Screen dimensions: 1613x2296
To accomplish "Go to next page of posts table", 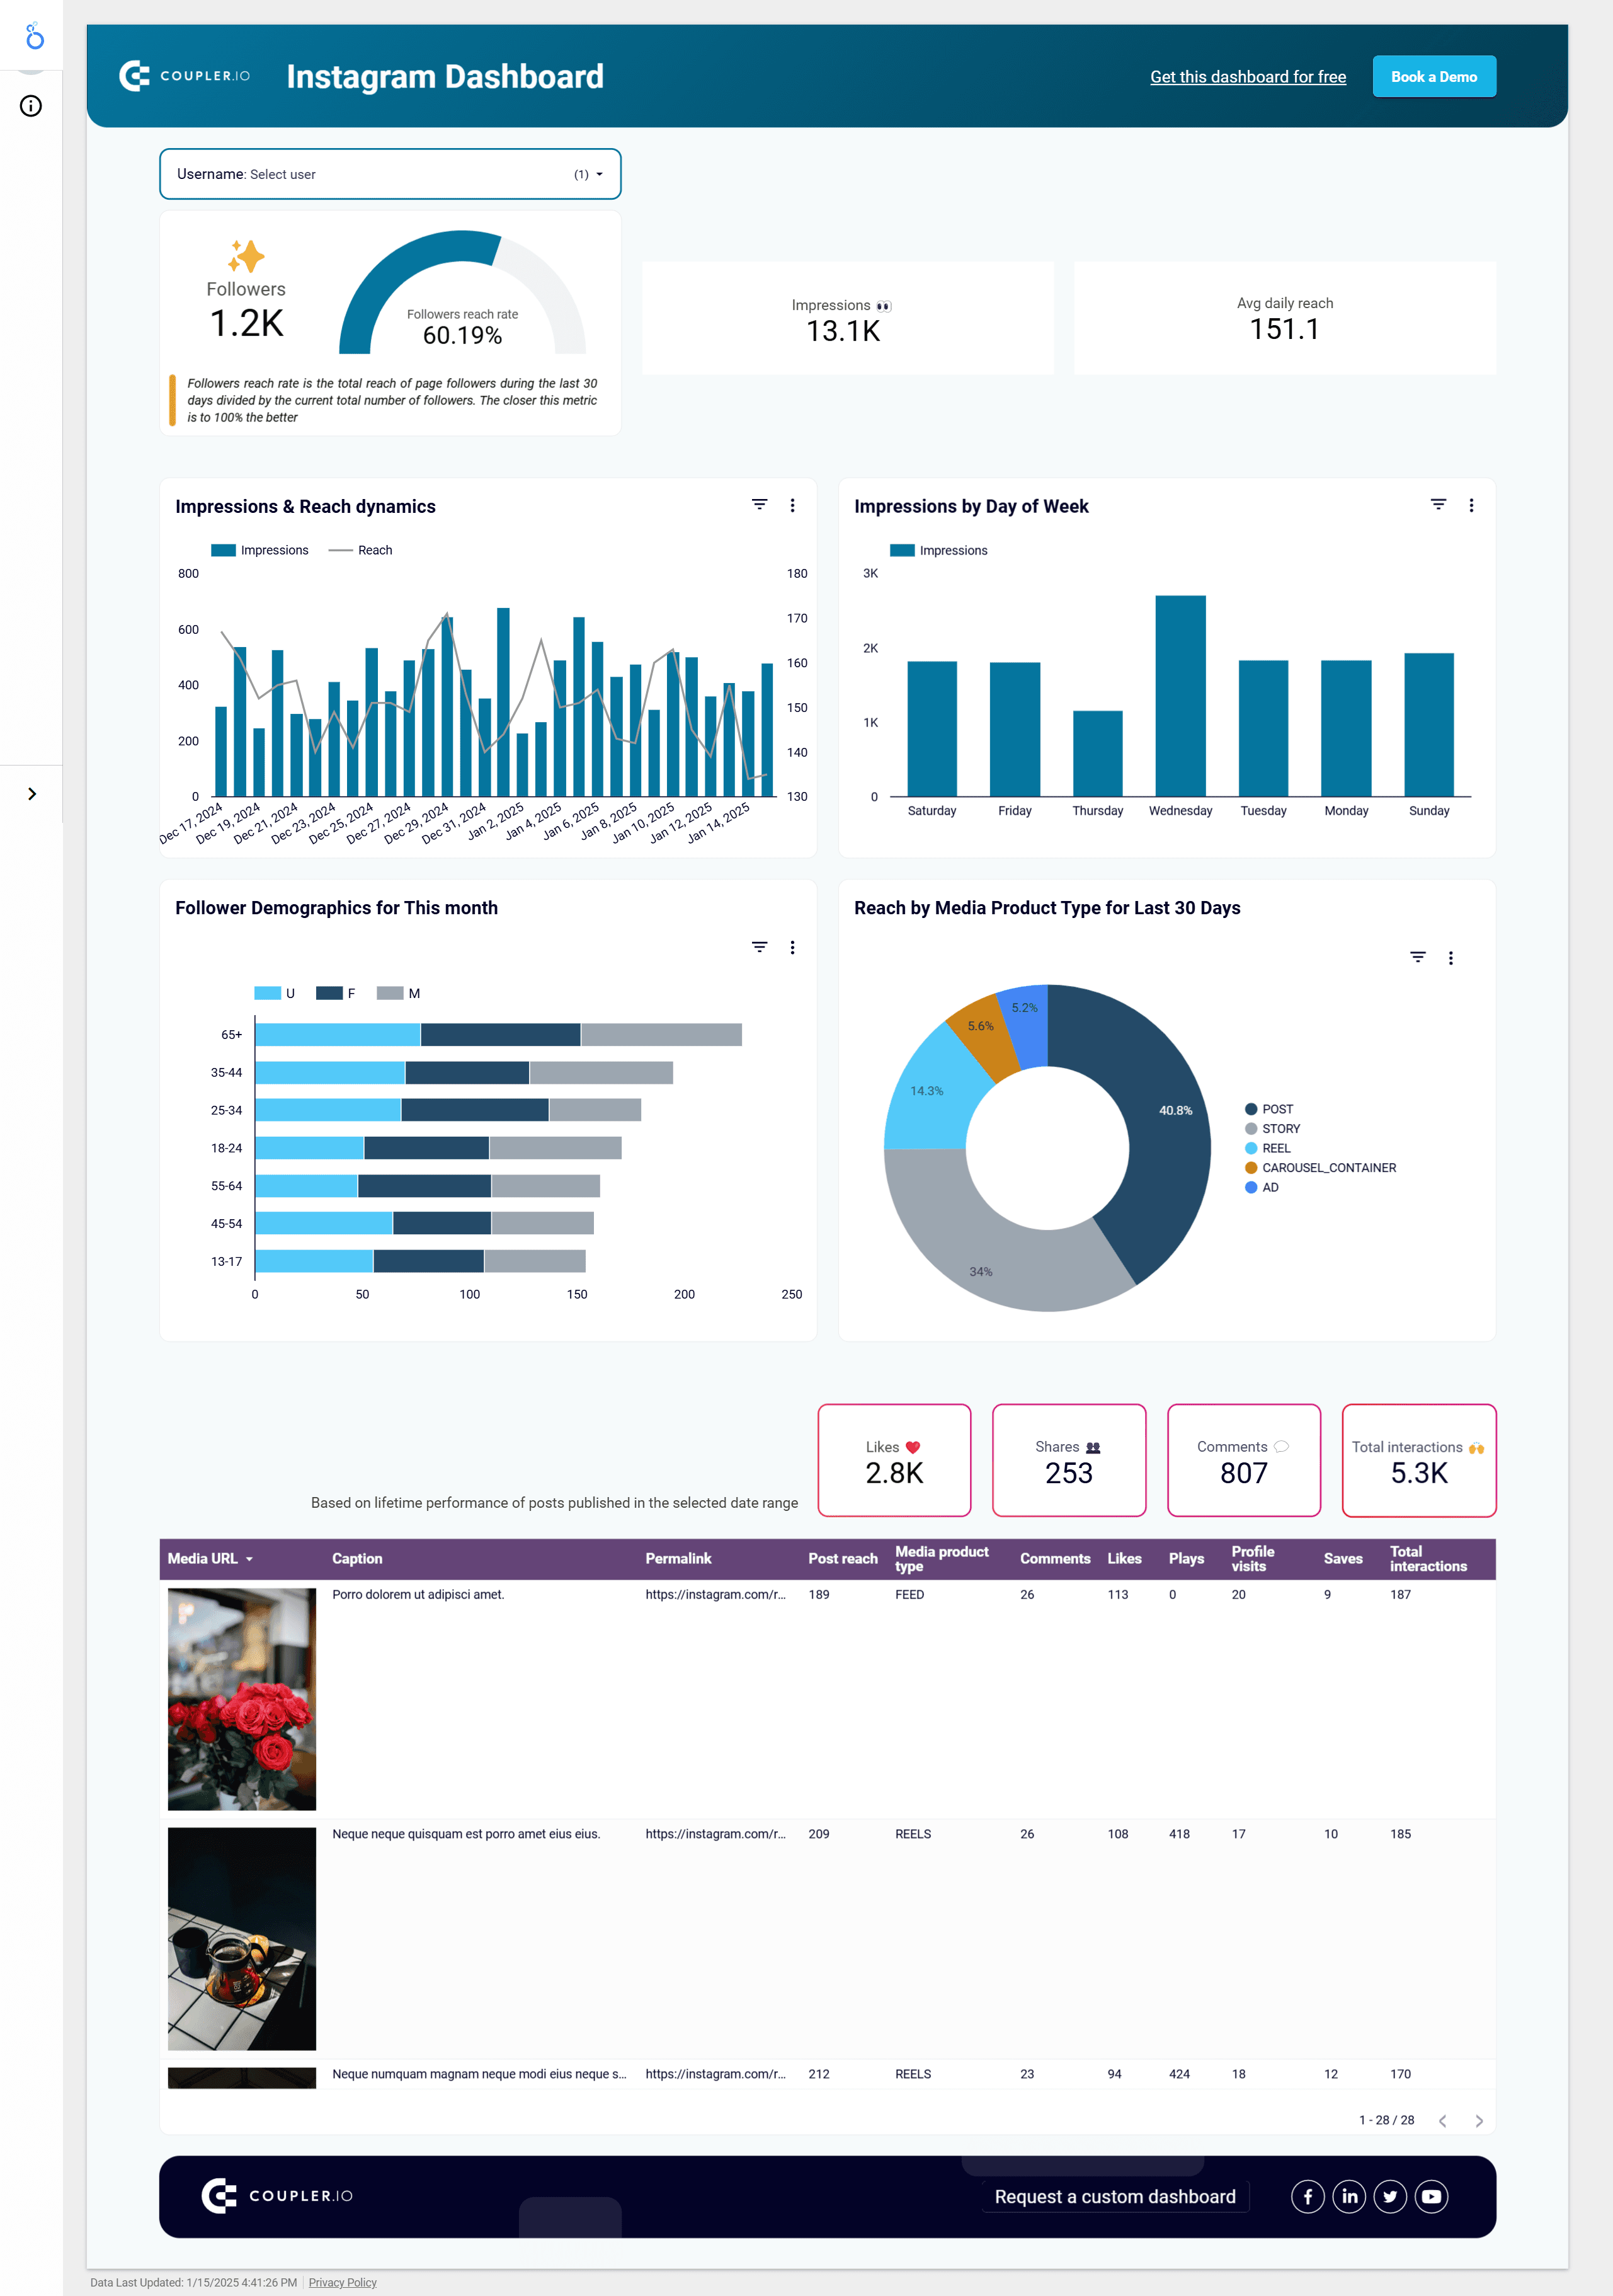I will point(1478,2121).
